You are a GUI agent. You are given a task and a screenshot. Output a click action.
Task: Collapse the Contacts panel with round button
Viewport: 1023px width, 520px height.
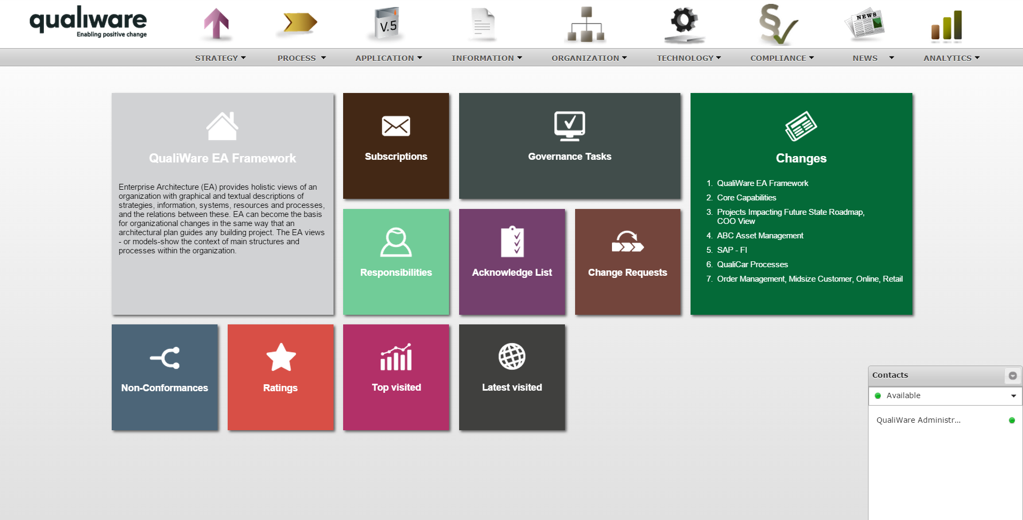tap(1012, 376)
